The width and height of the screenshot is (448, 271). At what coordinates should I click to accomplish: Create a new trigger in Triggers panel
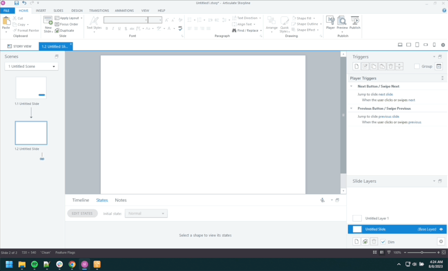pos(357,66)
